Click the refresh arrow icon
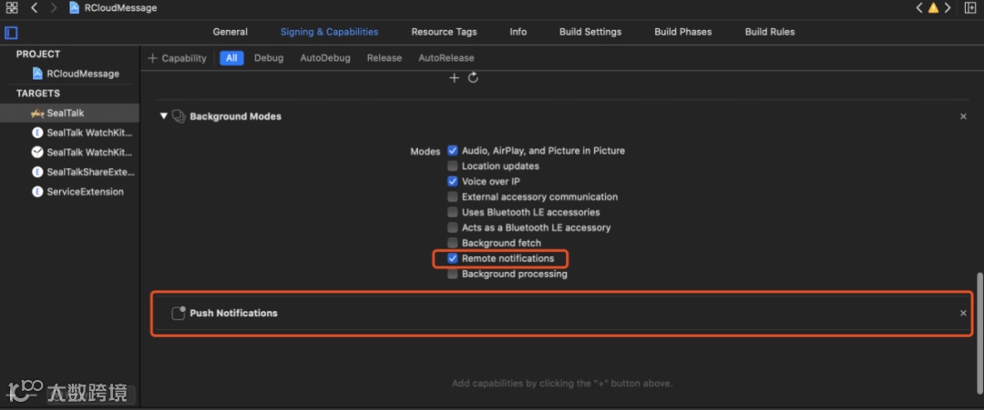Screen dimensions: 984x410 [x=473, y=78]
